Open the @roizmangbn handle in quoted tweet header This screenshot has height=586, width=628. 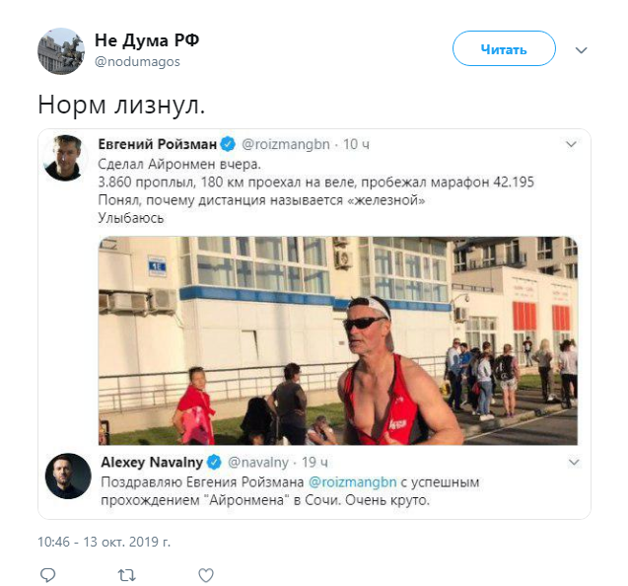tap(286, 144)
